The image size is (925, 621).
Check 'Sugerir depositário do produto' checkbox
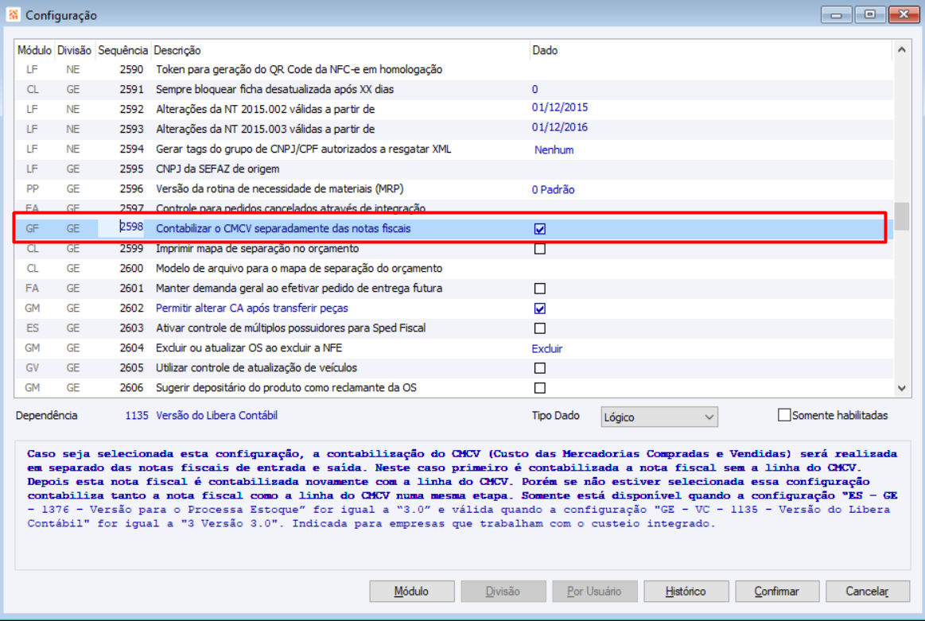[539, 388]
